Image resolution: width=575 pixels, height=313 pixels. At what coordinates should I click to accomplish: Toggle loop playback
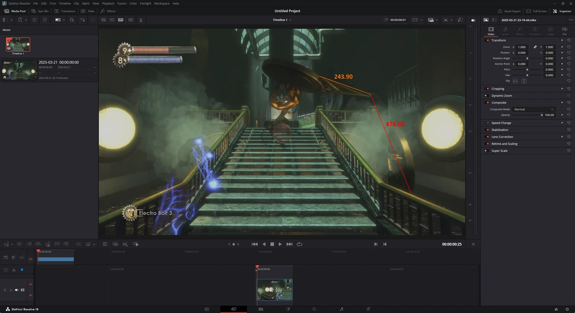tap(299, 244)
